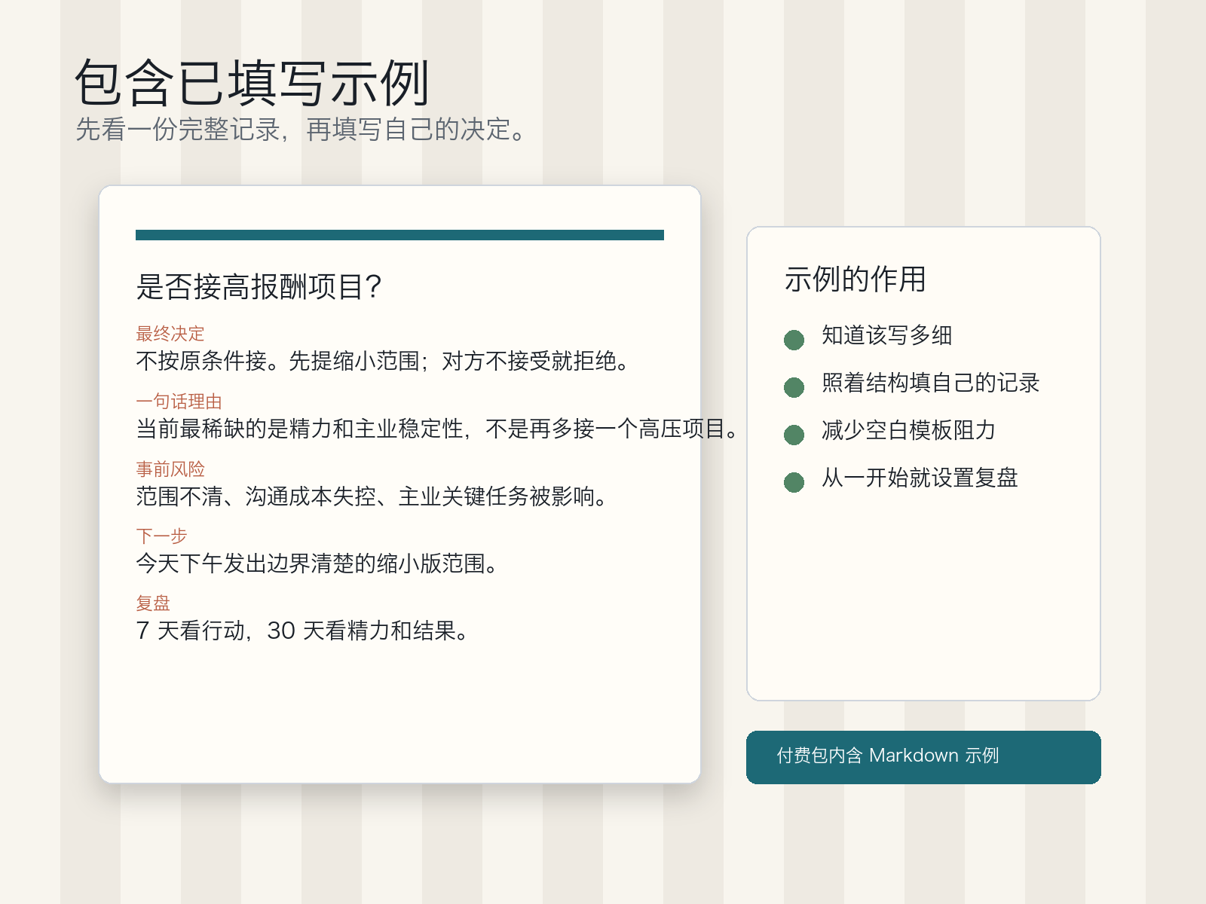Click the list item '从一开始就设置复盘'

(x=920, y=477)
